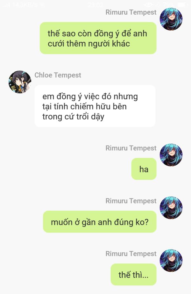Viewport: 191px width, 294px height.
Task: Tap the 23:02 clock in status bar
Action: [x=95, y=5]
